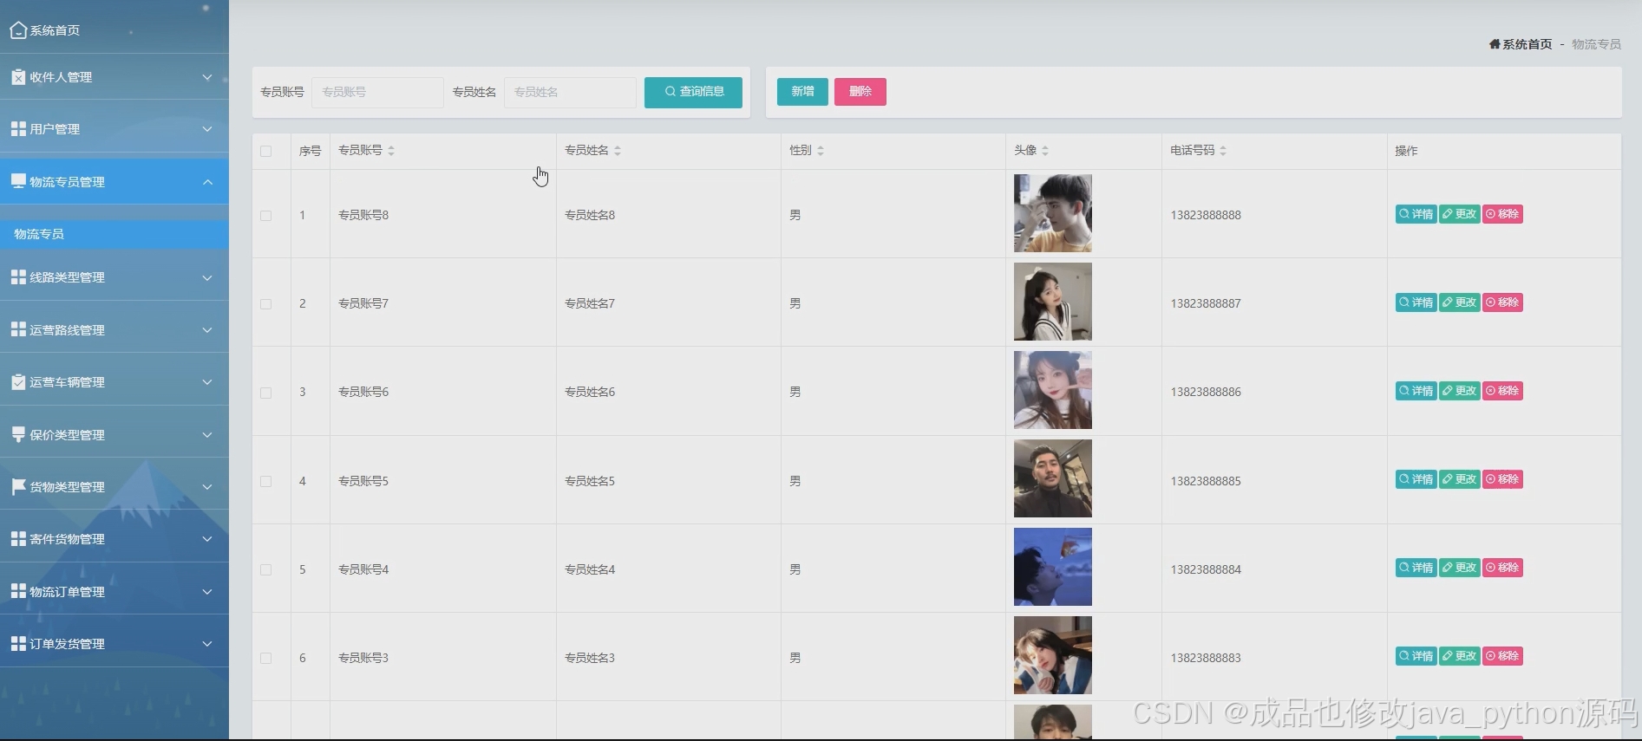Screen dimensions: 1642x741
Task: Expand the 用户管理 menu chevron
Action: pos(207,129)
